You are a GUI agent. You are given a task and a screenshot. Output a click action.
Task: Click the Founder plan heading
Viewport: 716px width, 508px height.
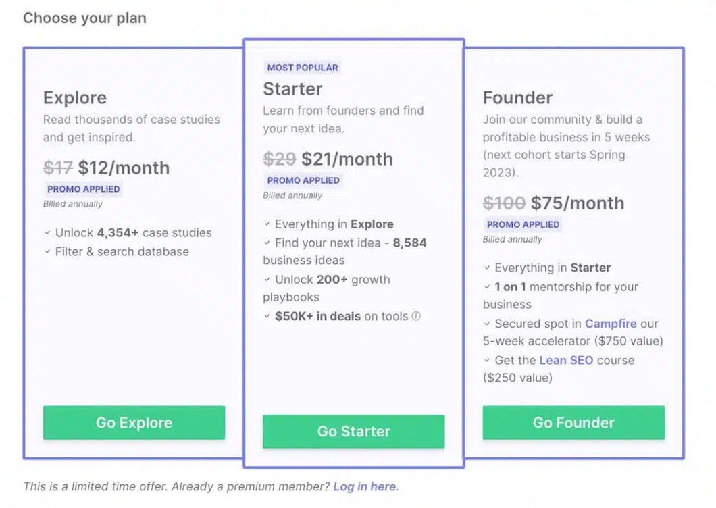tap(517, 98)
